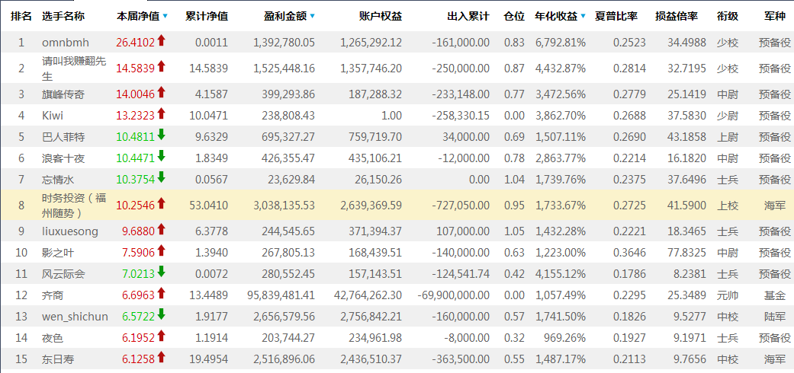Sort by 盈利金额 column arrow

312,17
